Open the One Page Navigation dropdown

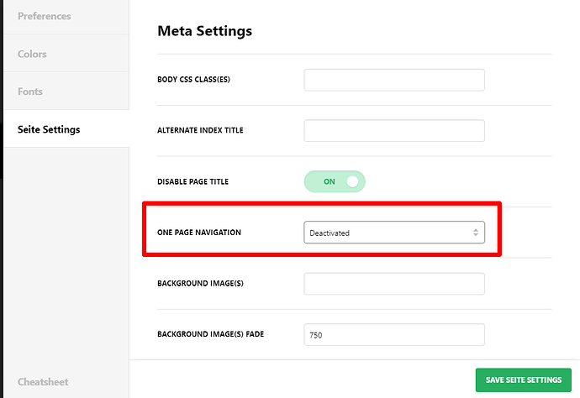[x=394, y=233]
